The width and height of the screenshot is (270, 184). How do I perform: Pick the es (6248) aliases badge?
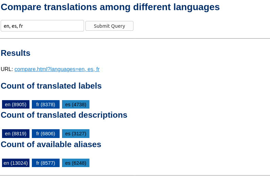tap(76, 163)
